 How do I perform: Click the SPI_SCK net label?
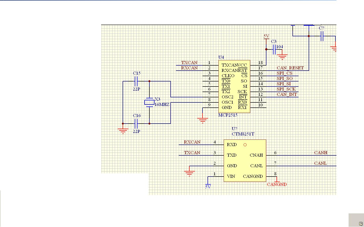pos(286,89)
